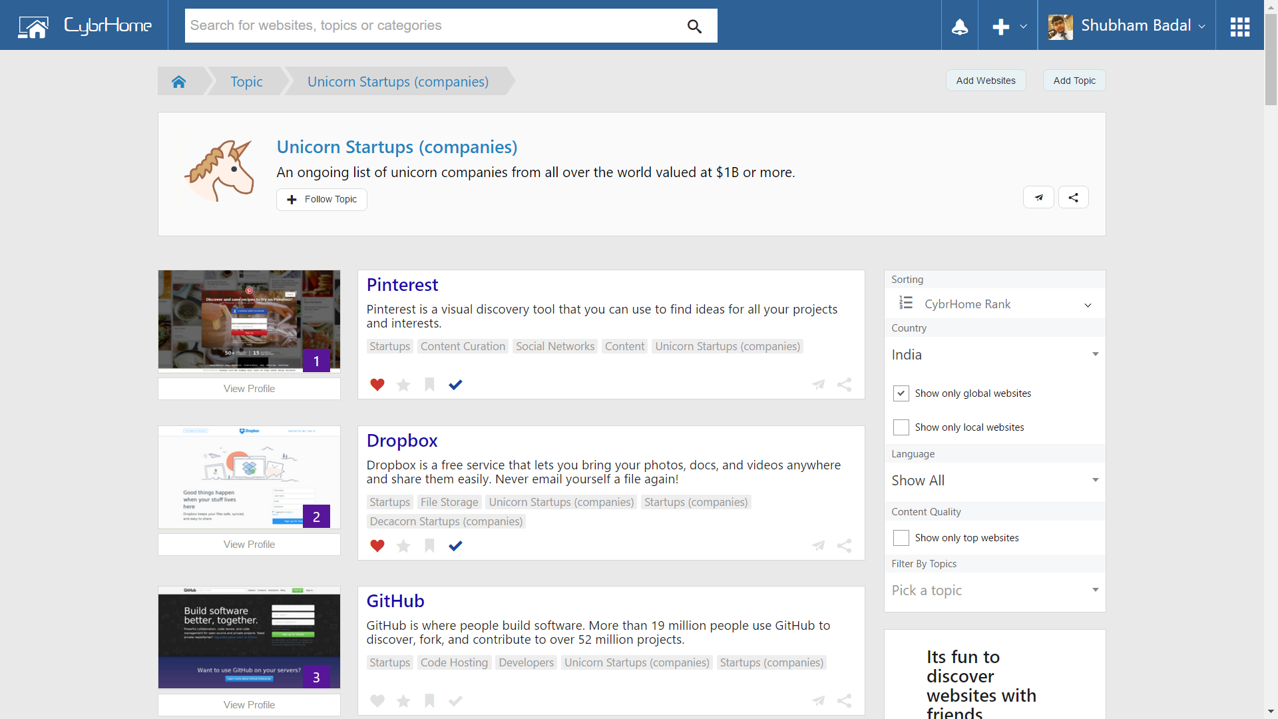Uncheck Show only global websites

[901, 393]
